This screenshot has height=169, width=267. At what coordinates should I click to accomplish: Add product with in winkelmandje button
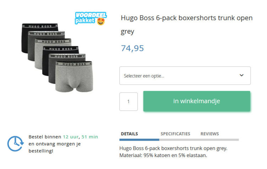(x=197, y=101)
